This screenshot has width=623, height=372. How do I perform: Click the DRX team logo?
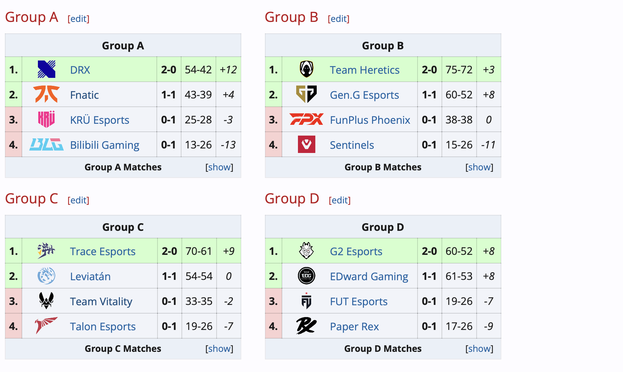pyautogui.click(x=47, y=69)
